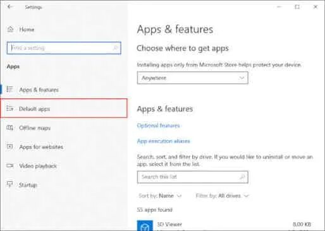
Task: Click the Apps for websites icon
Action: click(9, 146)
